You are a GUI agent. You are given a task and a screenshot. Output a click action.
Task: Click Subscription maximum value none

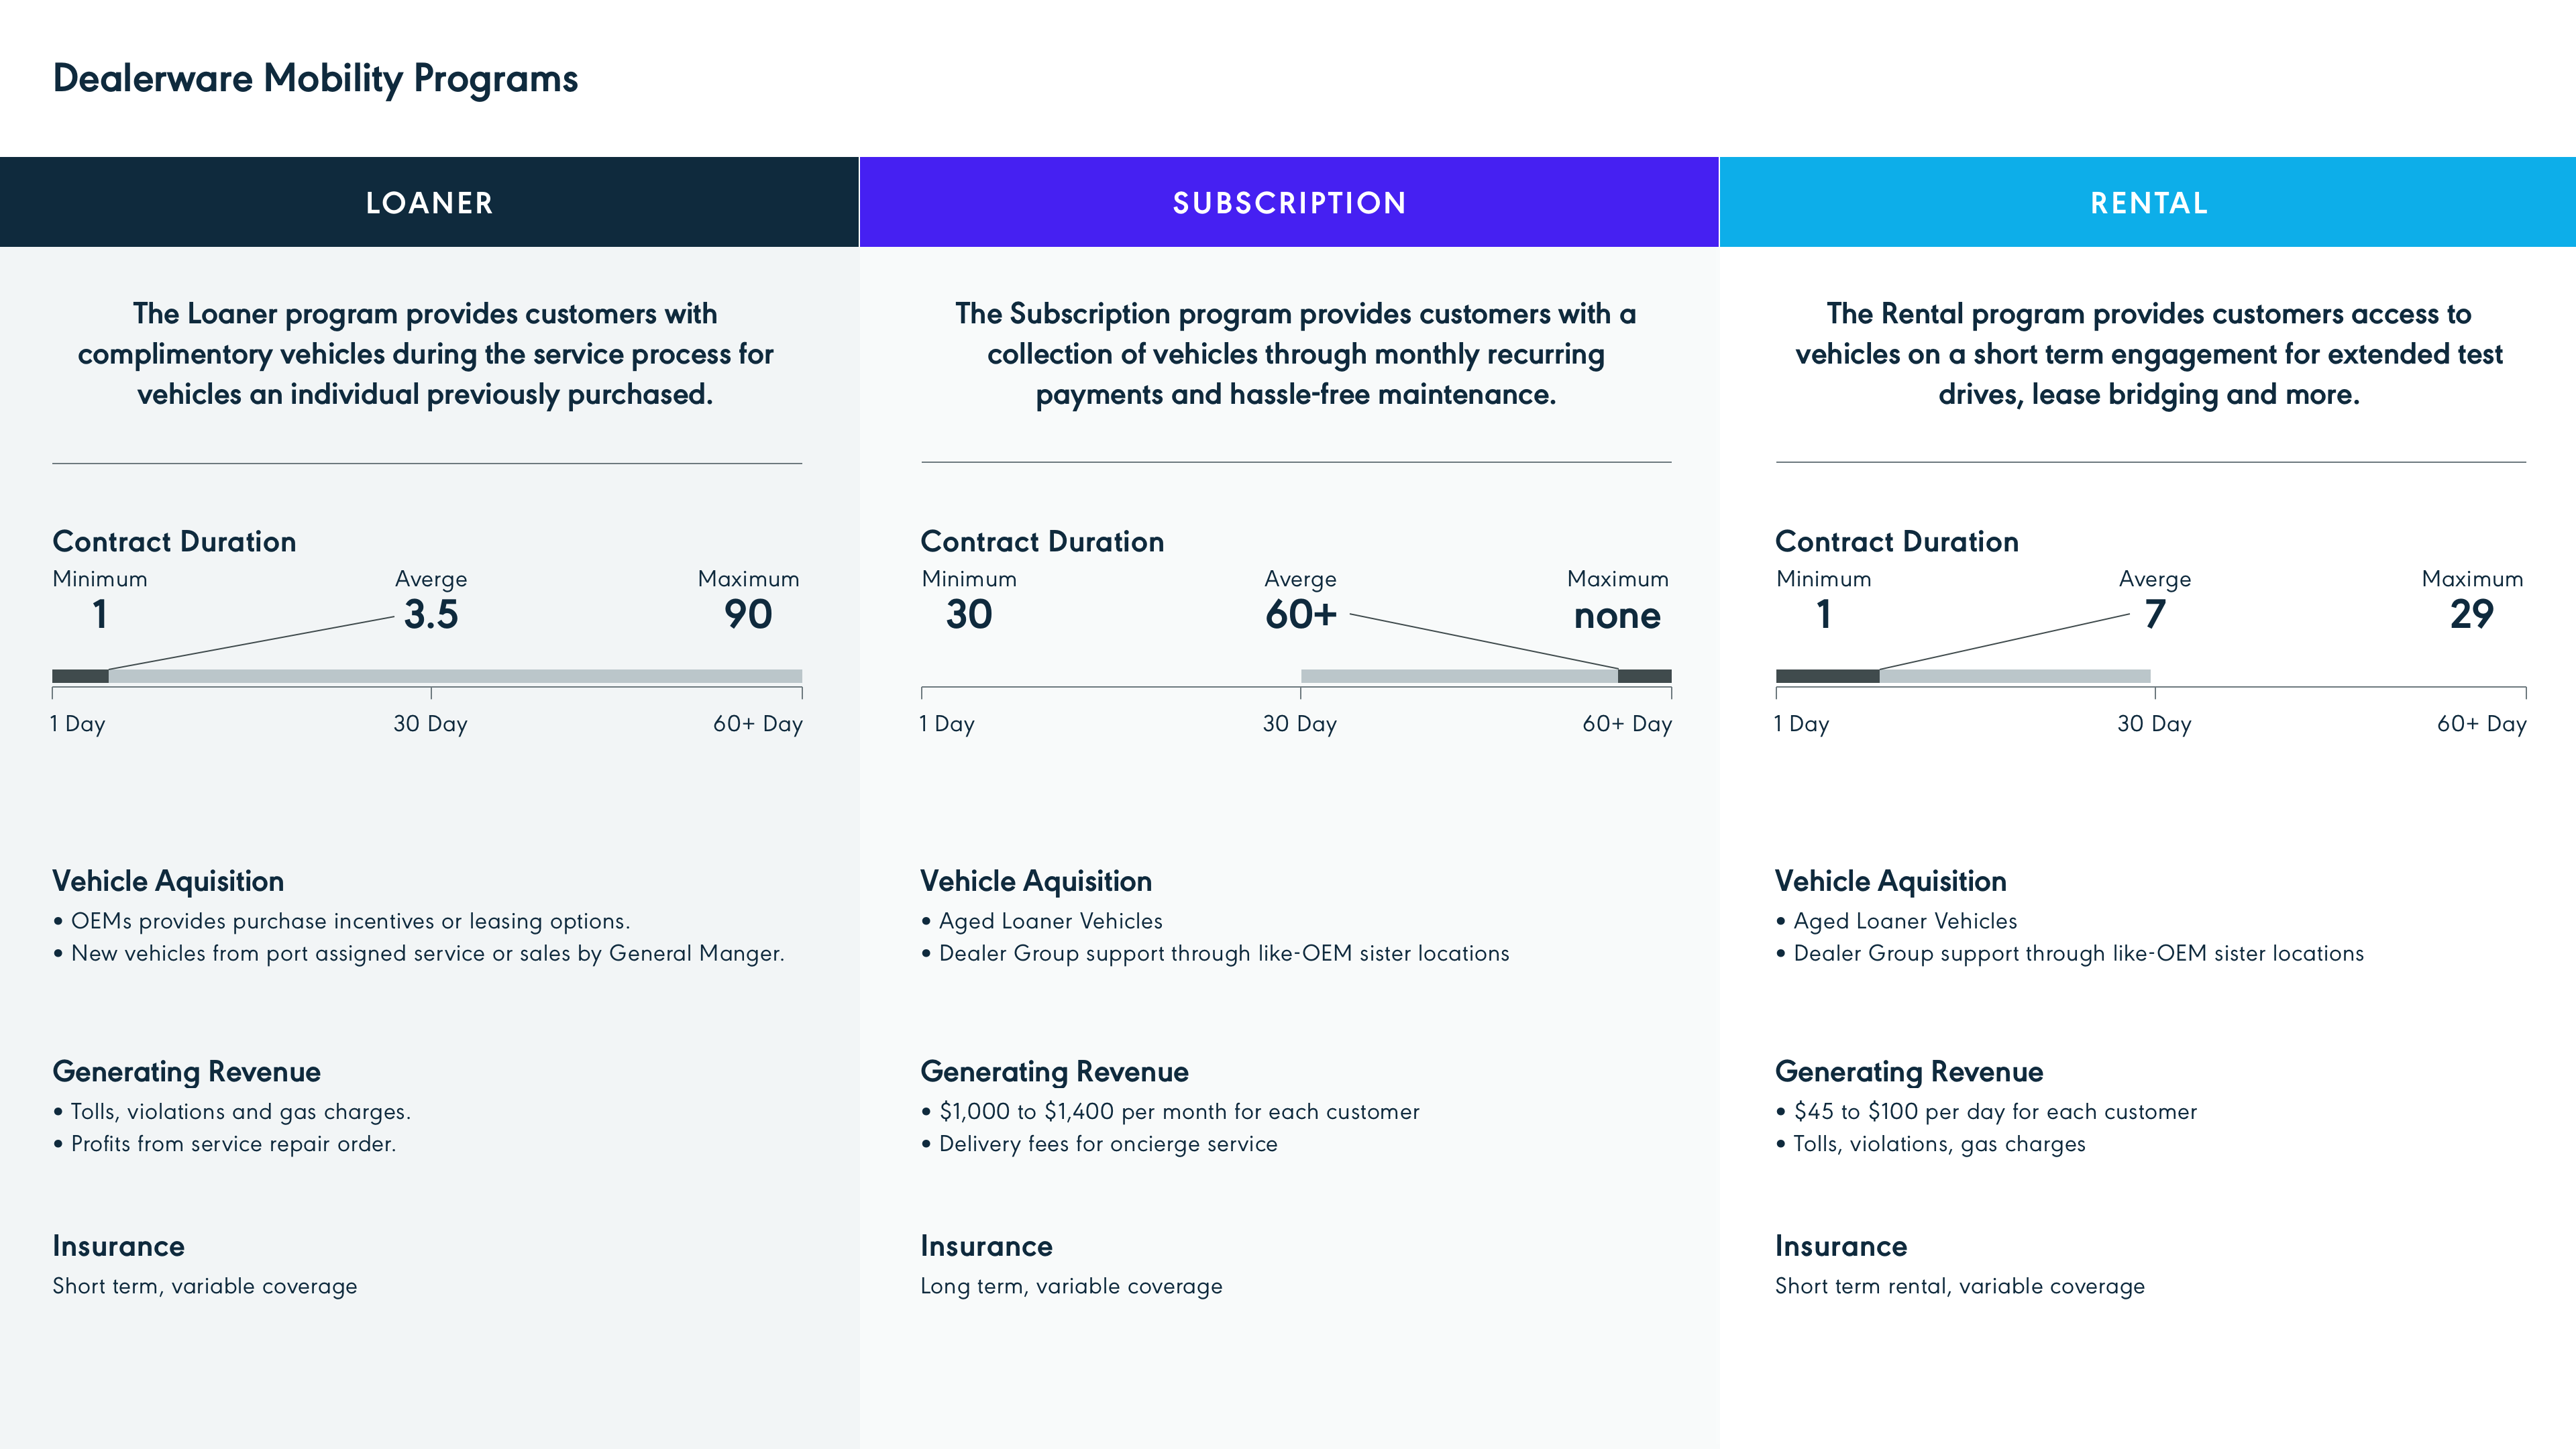(1617, 616)
